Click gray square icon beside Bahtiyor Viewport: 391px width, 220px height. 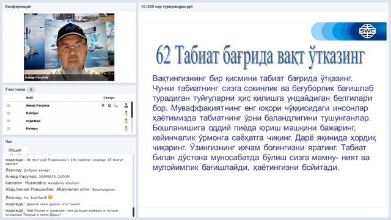tap(9, 113)
